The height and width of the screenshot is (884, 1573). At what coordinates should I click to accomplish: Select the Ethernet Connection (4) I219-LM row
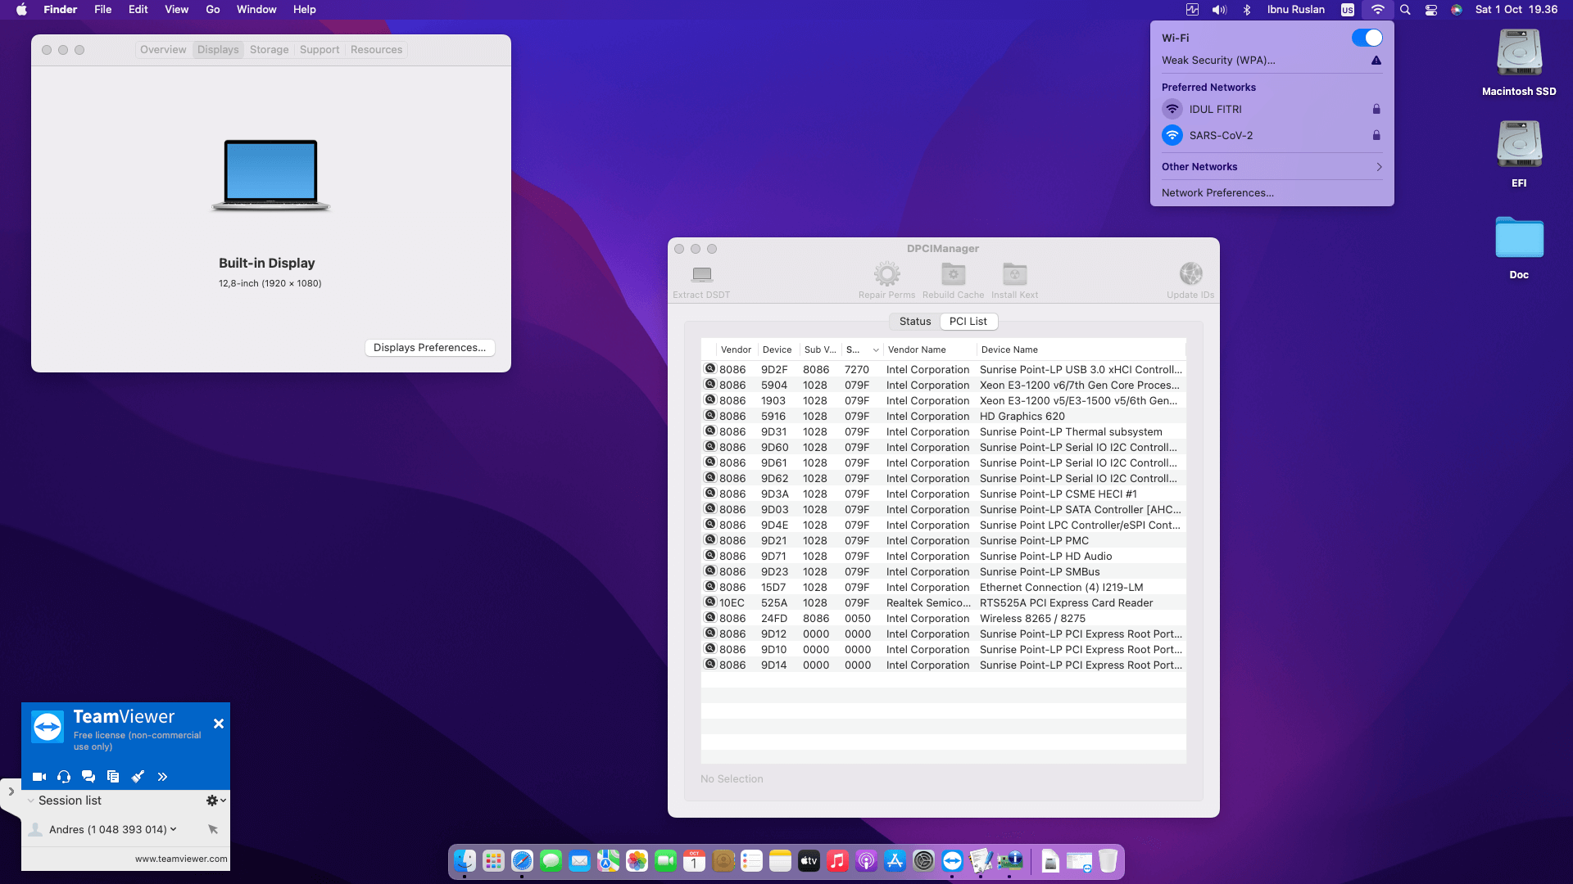click(x=944, y=588)
